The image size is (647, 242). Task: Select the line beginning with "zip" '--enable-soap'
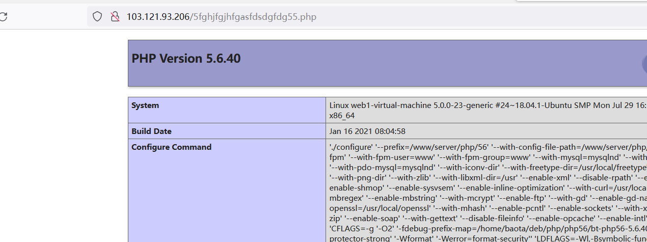pyautogui.click(x=488, y=218)
